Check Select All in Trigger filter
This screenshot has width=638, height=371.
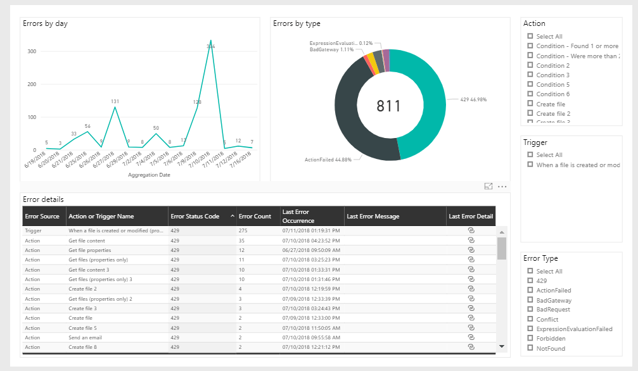pos(530,154)
